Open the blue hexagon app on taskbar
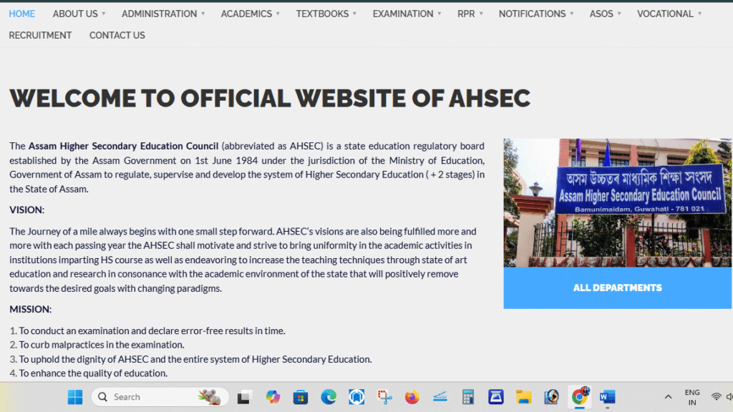 [x=356, y=397]
